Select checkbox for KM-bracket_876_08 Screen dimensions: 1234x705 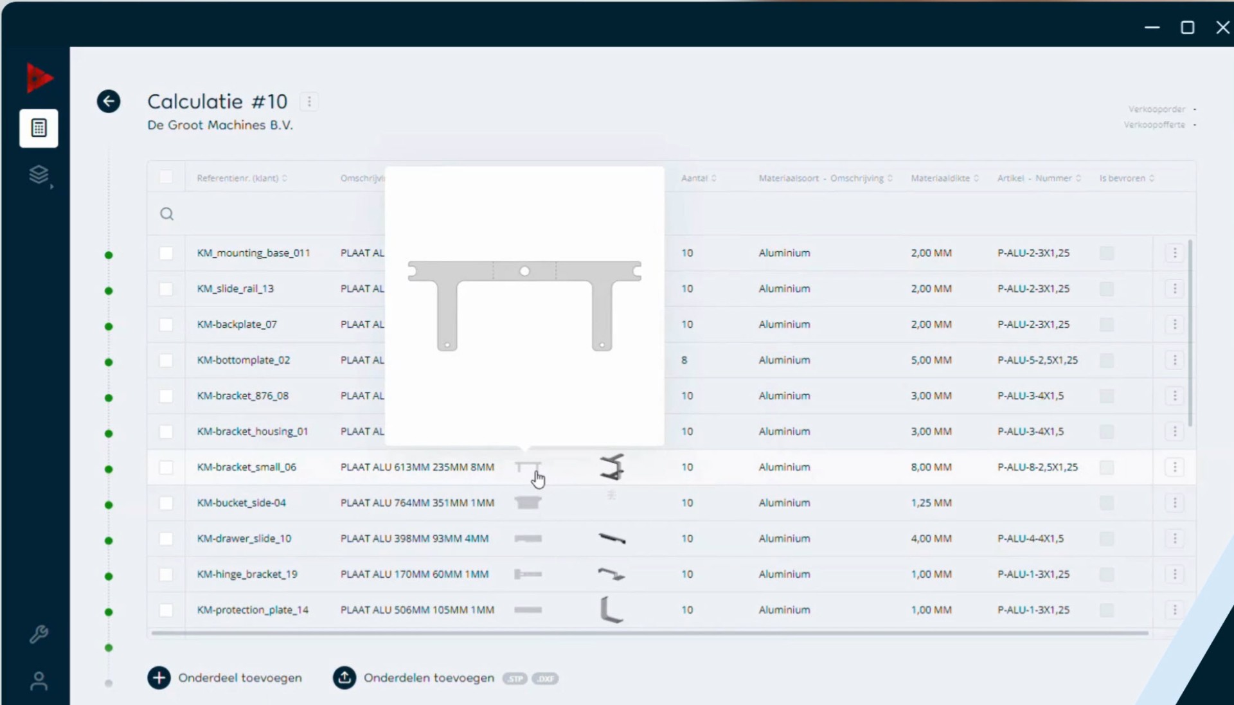tap(166, 396)
